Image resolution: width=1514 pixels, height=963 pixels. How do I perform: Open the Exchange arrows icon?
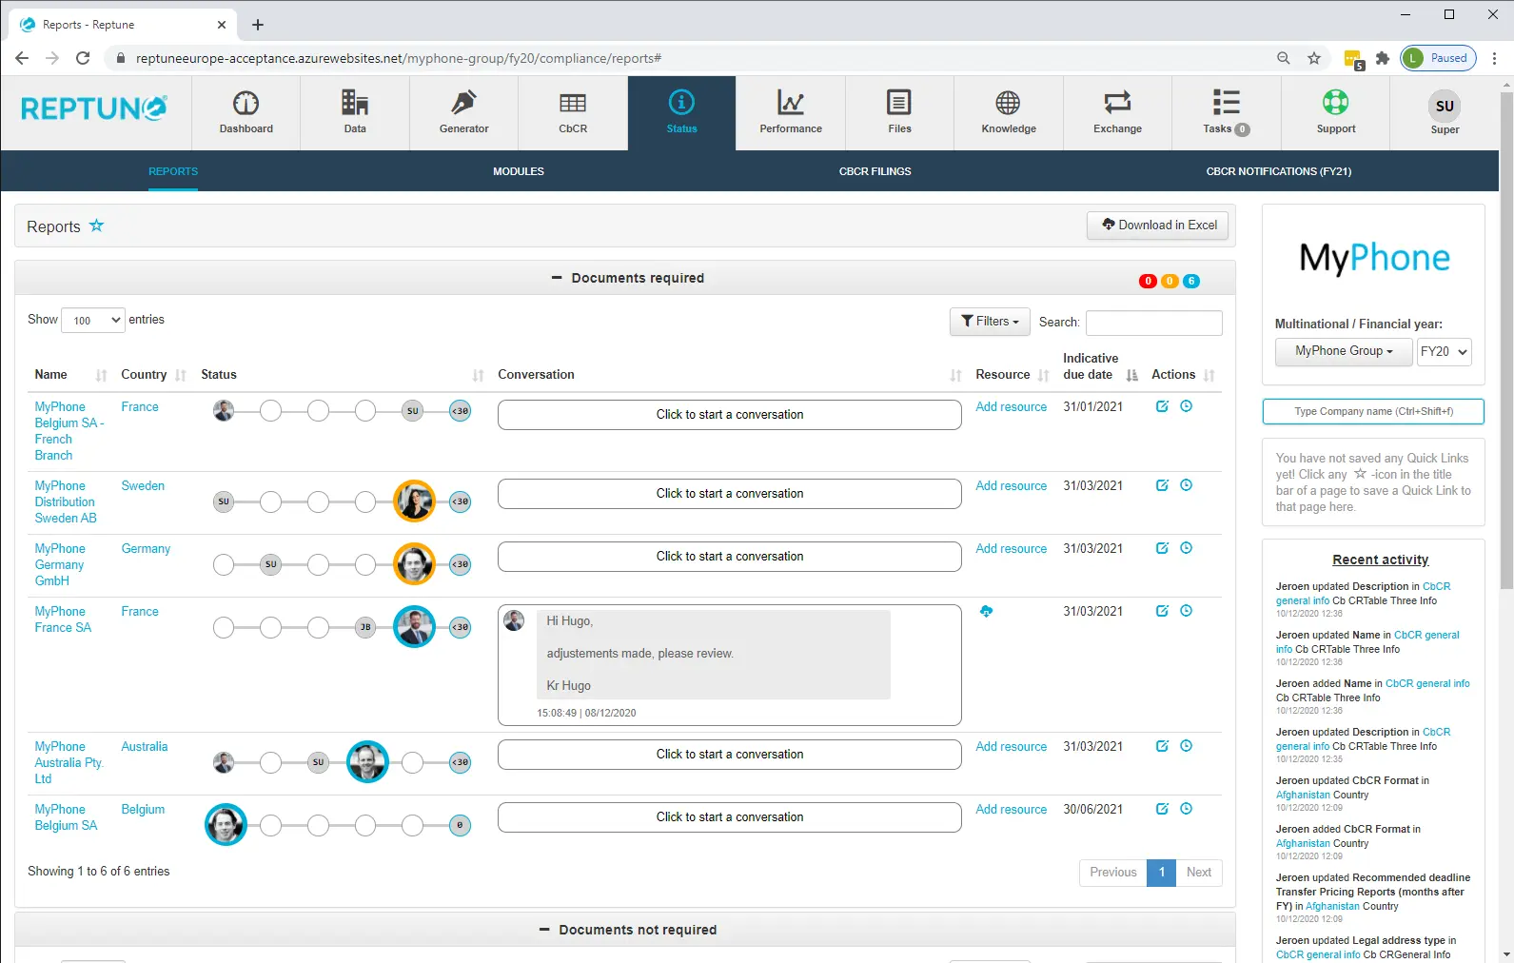[1117, 103]
